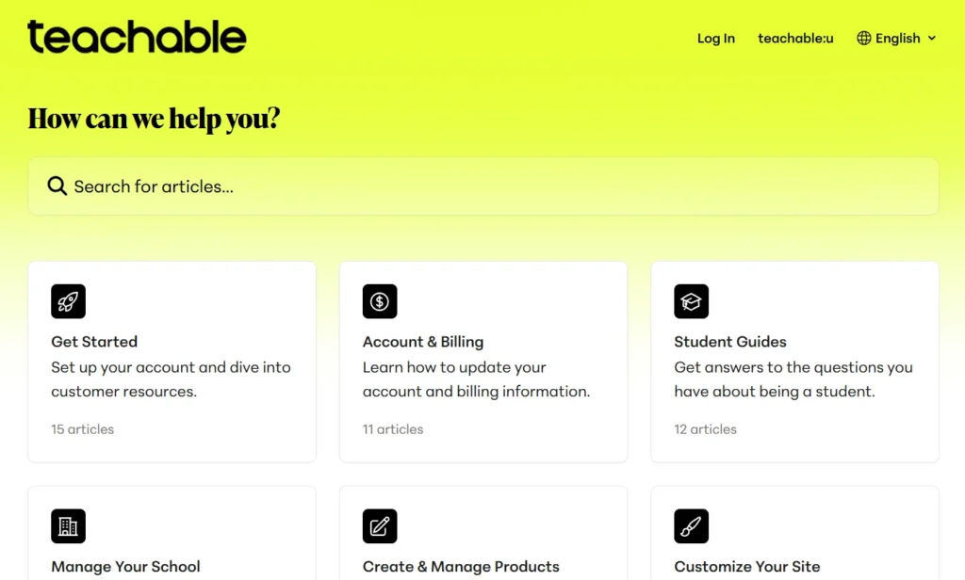Click the pencil icon for Create & Manage Products

(x=380, y=526)
